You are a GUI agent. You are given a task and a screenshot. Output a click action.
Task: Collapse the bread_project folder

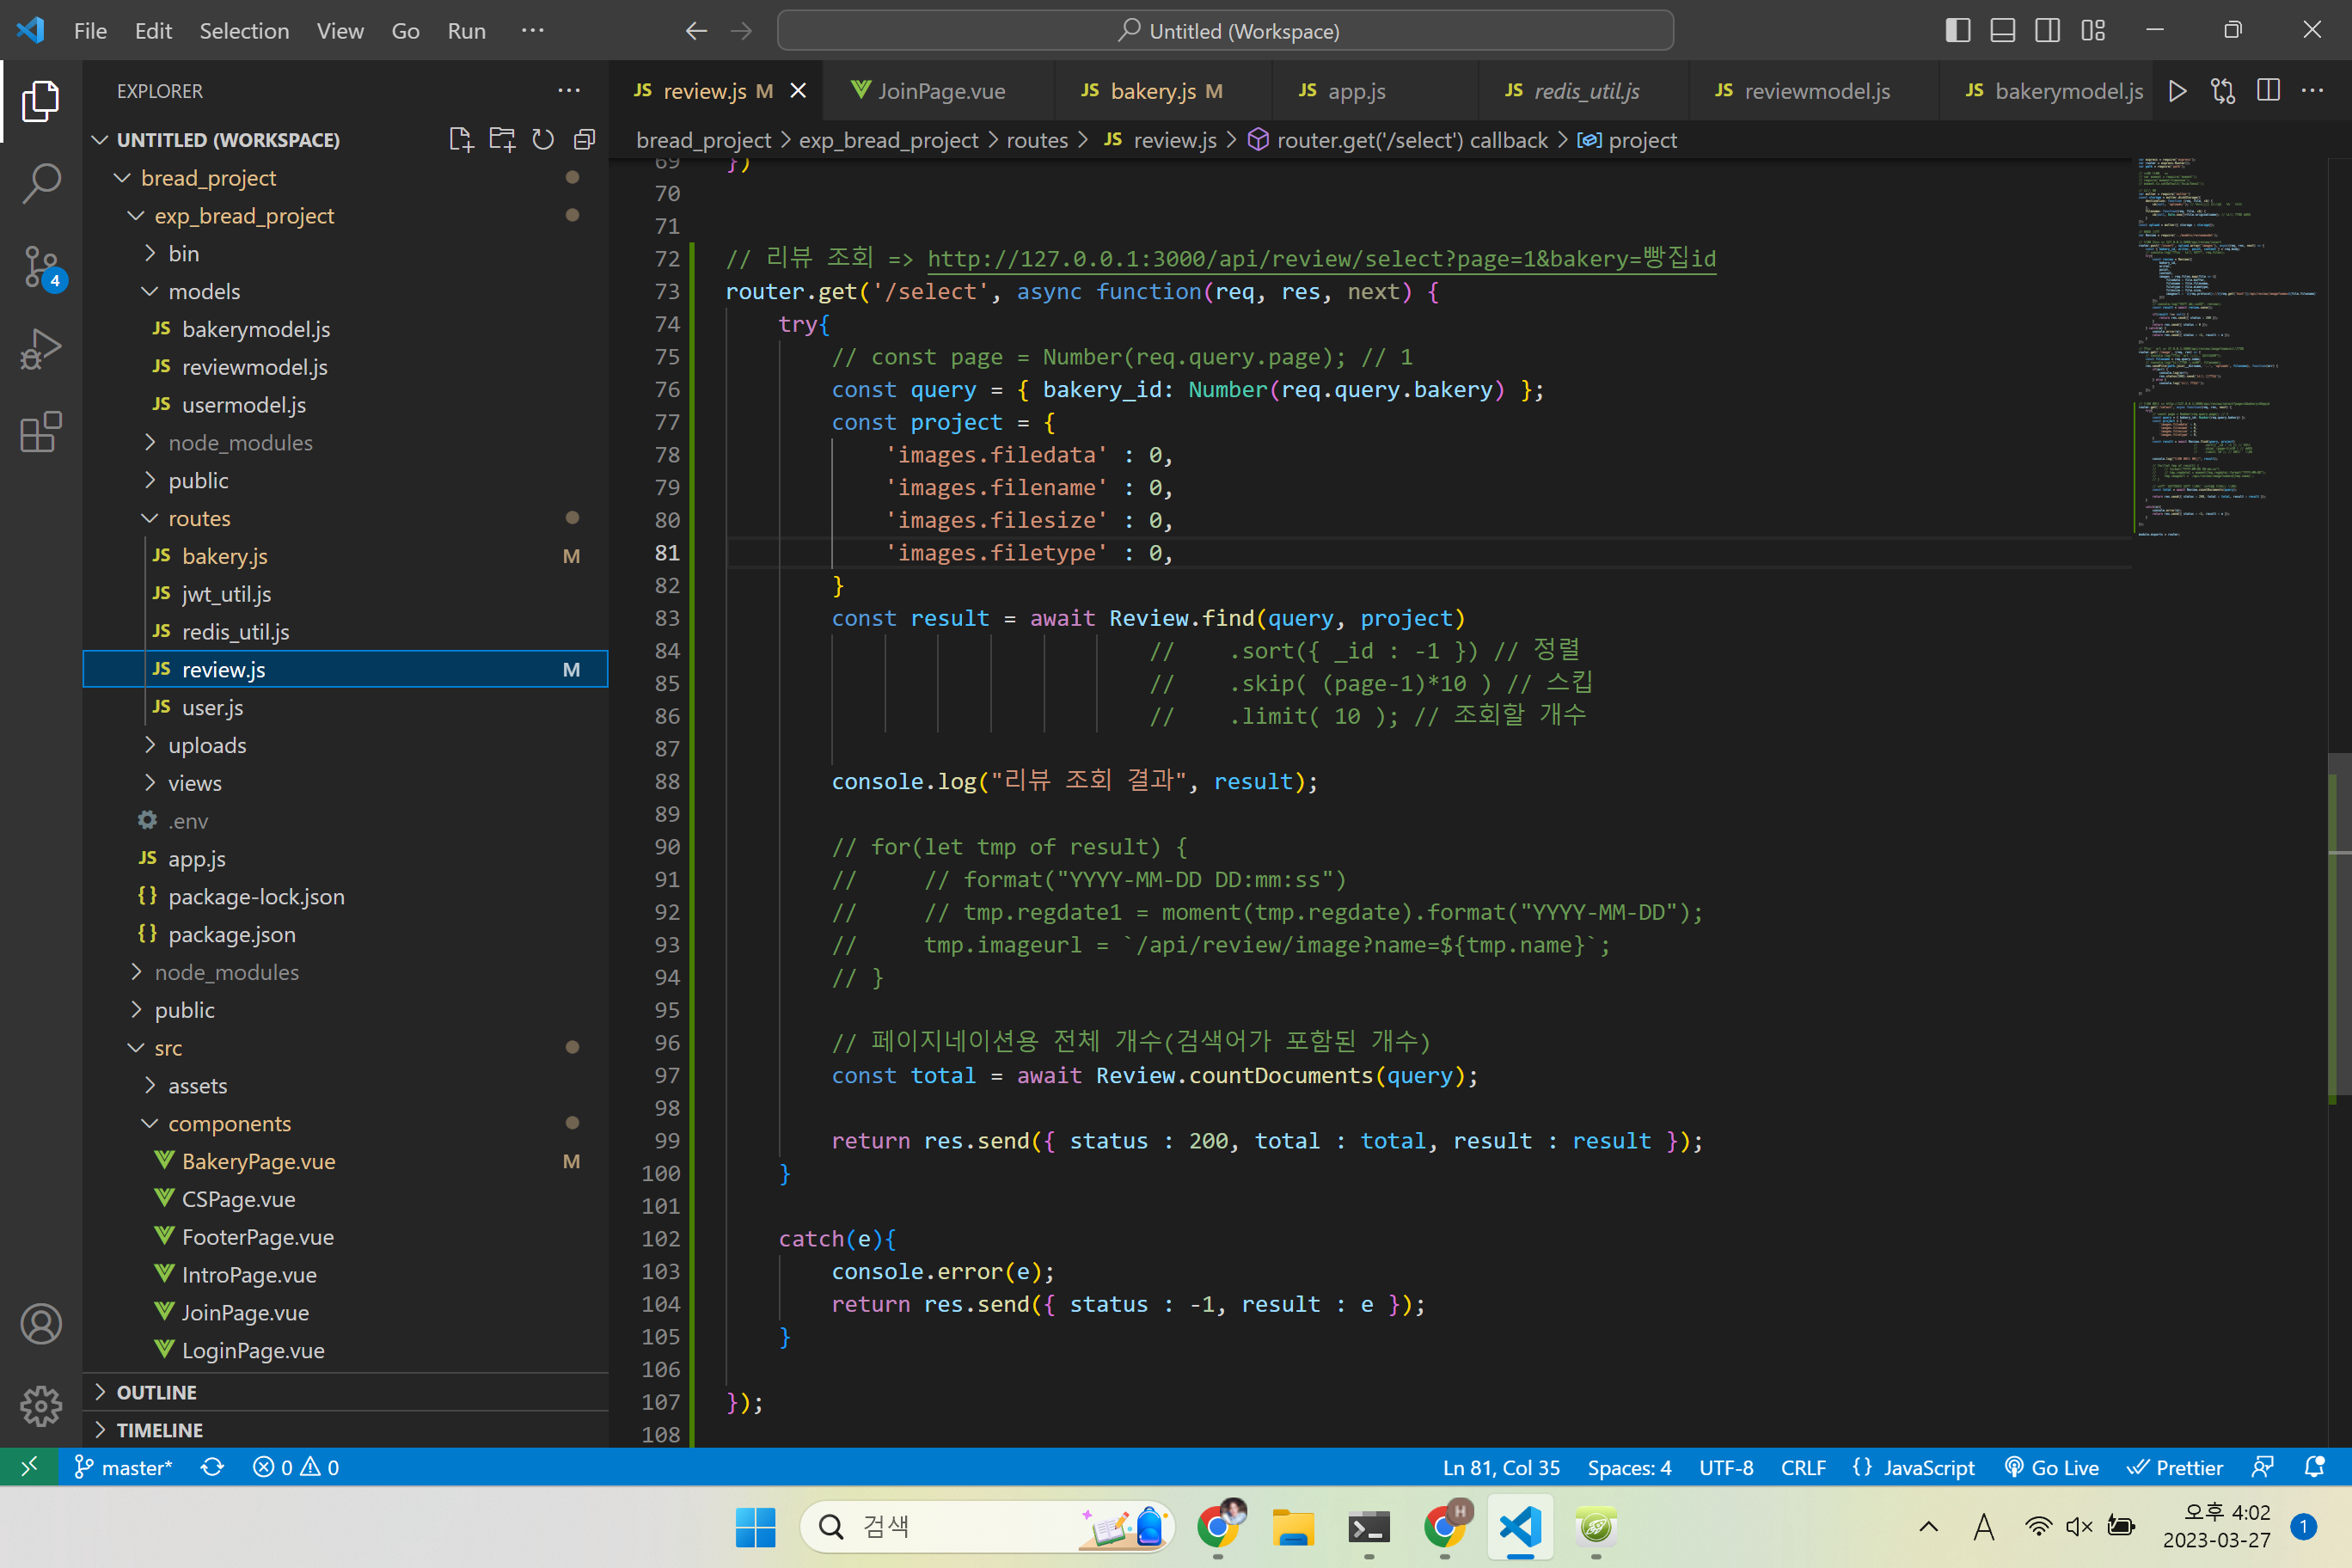[345, 178]
